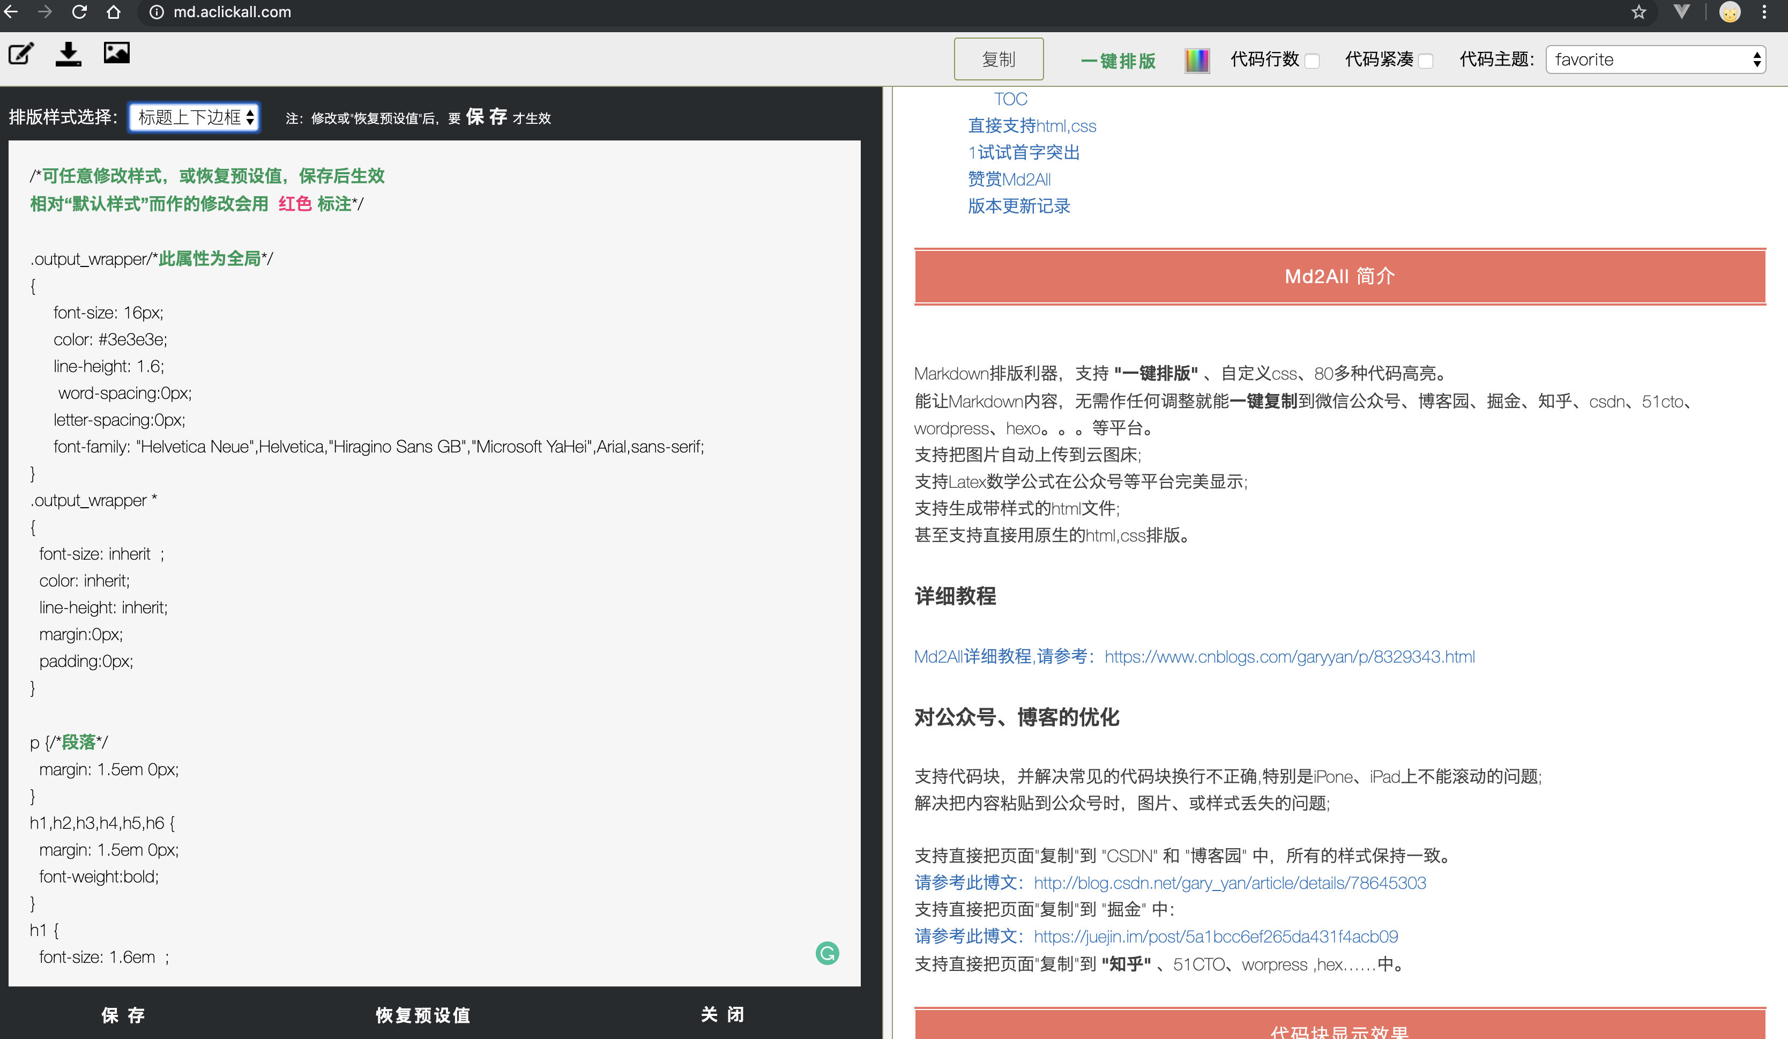Open the 代码主题 favorite dropdown
1788x1039 pixels.
(x=1655, y=60)
